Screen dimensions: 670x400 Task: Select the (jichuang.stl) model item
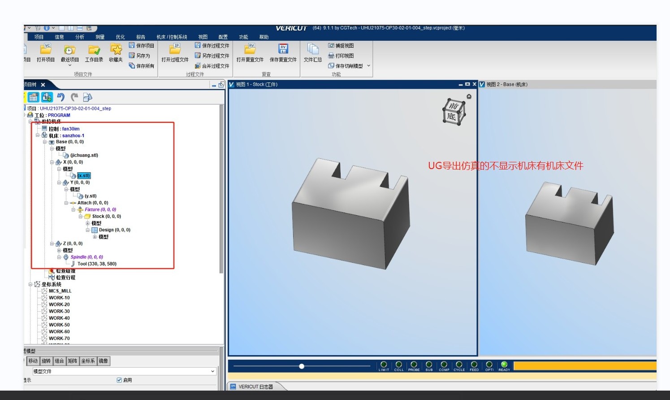coord(84,155)
